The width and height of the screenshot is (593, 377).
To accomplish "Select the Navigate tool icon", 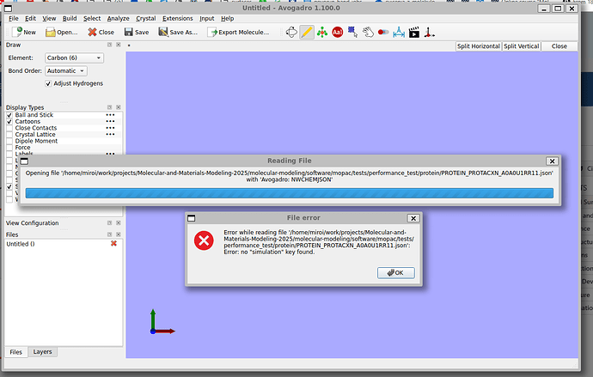I will coord(291,33).
